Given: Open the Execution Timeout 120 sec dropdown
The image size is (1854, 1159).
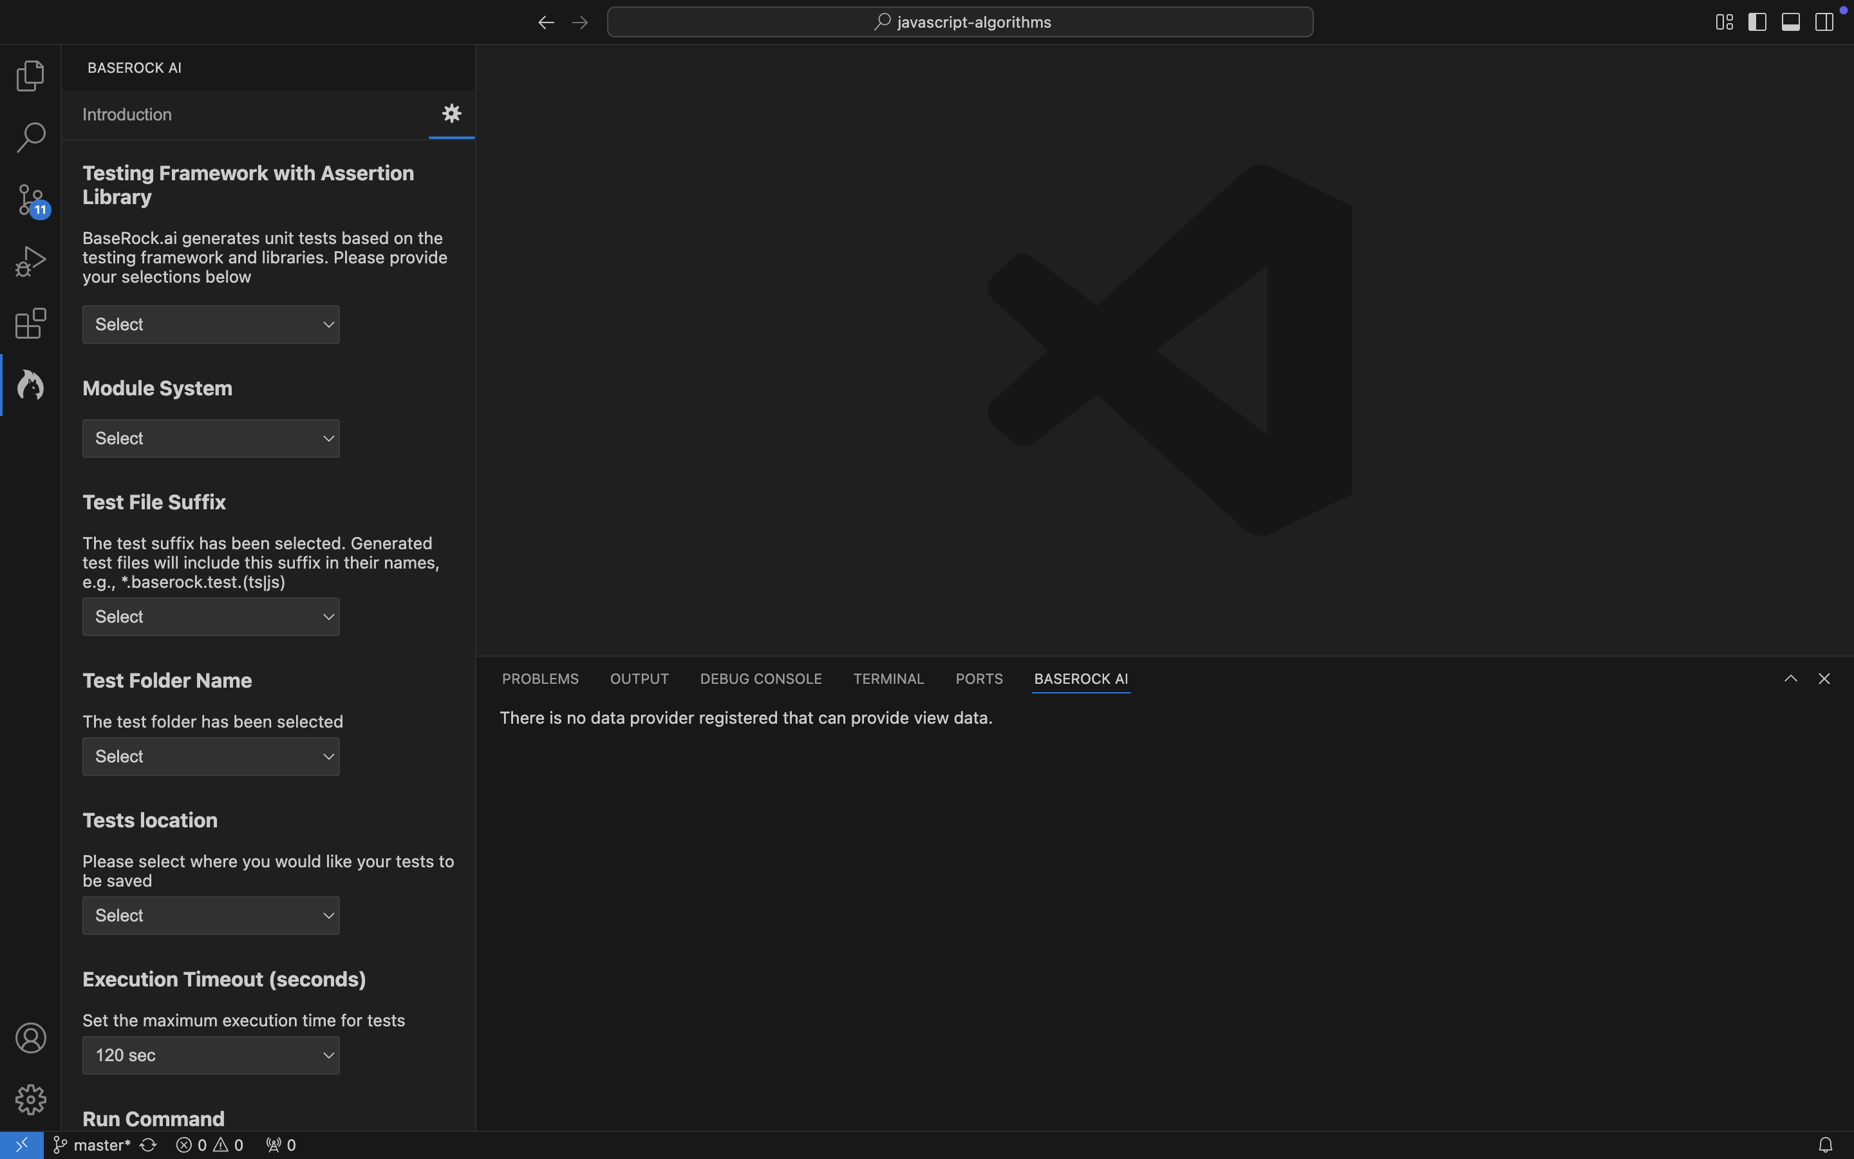Looking at the screenshot, I should tap(211, 1055).
